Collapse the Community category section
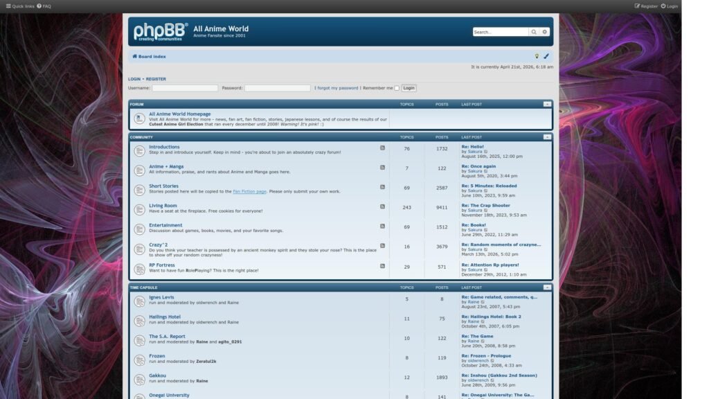The height and width of the screenshot is (399, 709). (x=547, y=137)
